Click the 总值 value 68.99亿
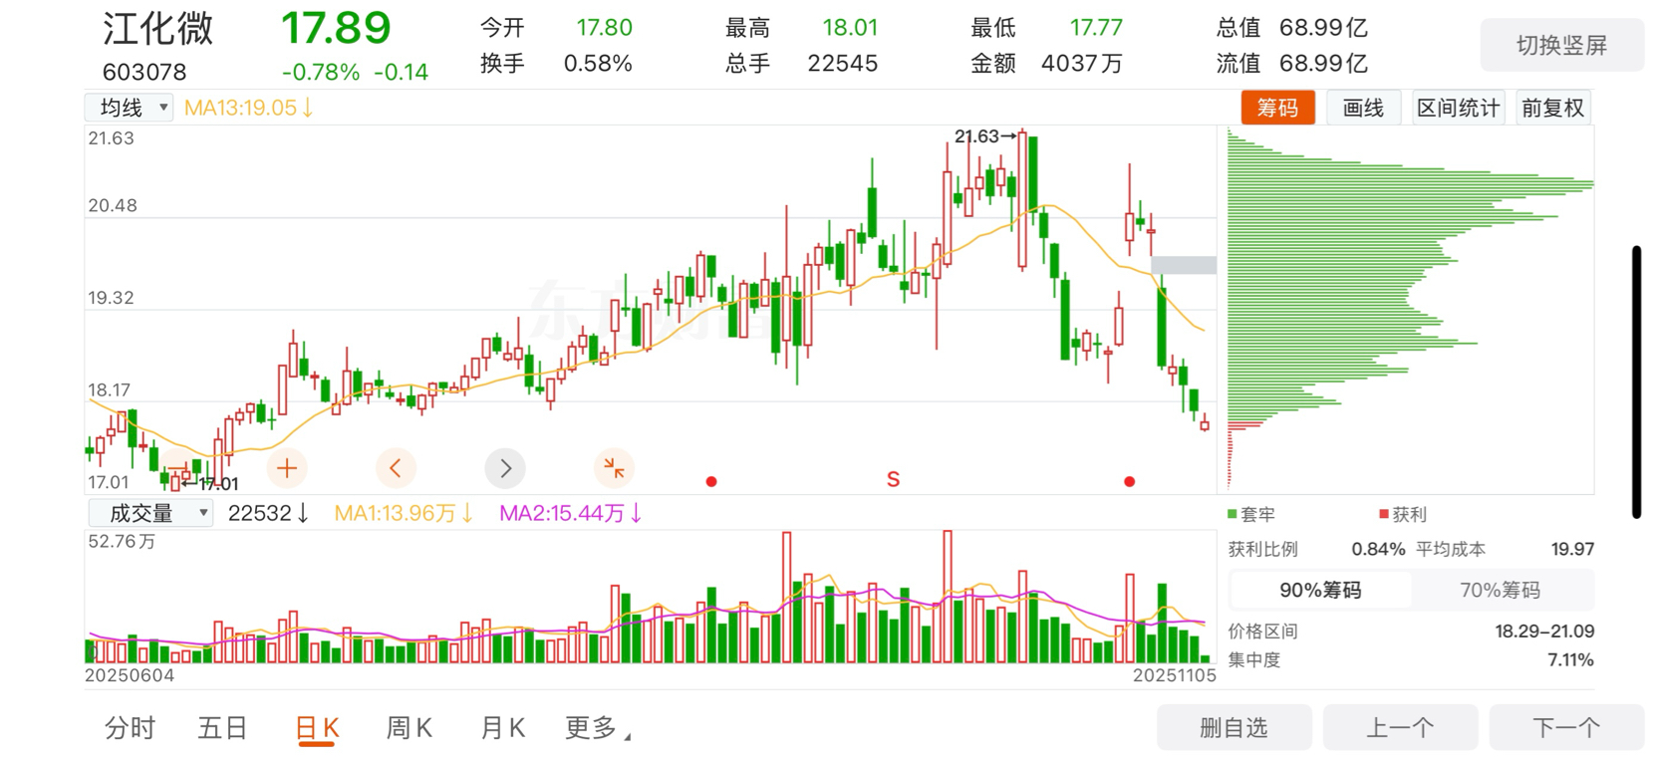Viewport: 1656px width, 765px height. [1323, 28]
